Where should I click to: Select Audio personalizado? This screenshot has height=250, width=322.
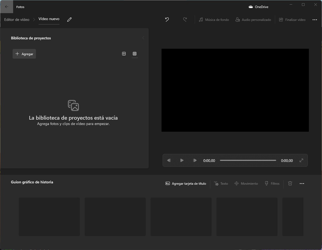tap(253, 20)
